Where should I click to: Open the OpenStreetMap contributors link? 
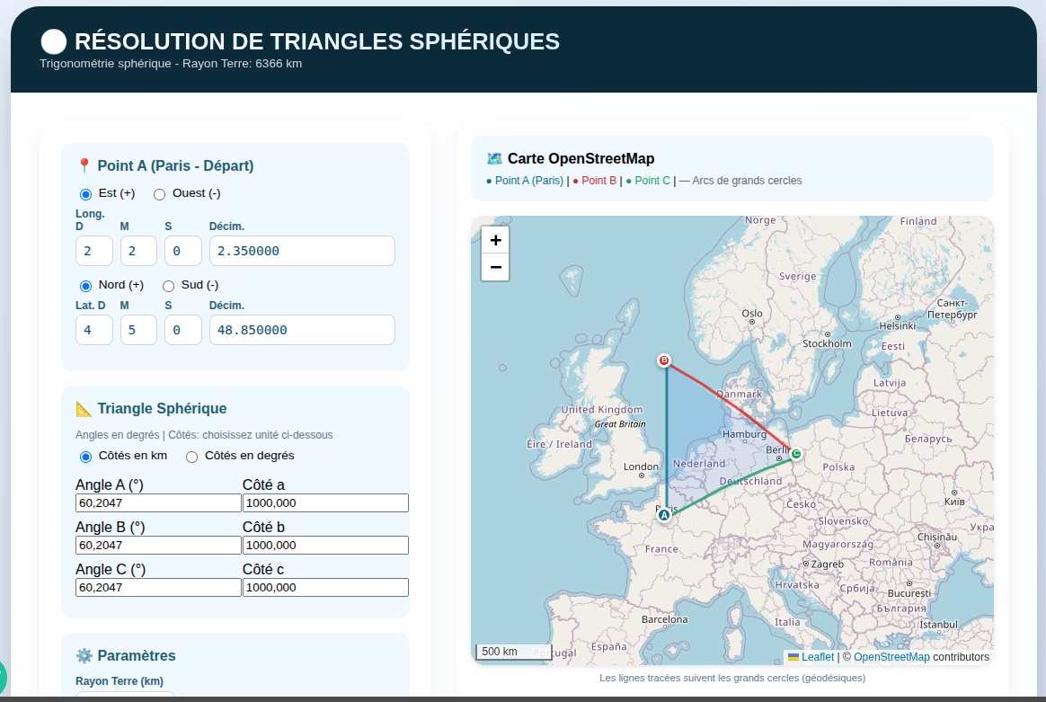(x=891, y=657)
